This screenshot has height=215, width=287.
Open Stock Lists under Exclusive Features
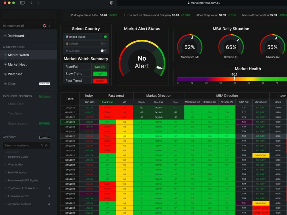click(x=16, y=104)
